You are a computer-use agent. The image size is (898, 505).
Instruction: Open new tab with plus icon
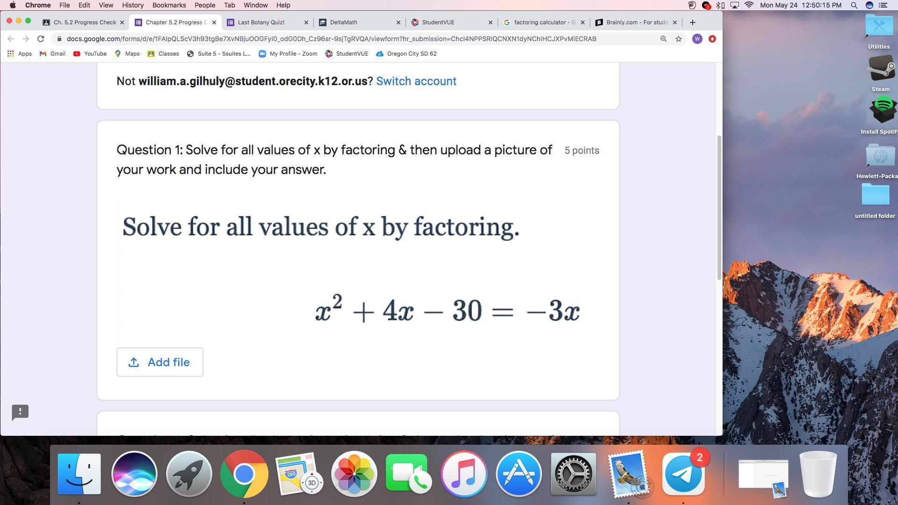click(693, 22)
